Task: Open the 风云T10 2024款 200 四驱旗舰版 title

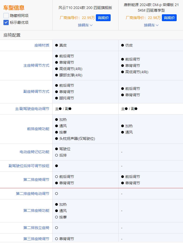Action: 85,8
